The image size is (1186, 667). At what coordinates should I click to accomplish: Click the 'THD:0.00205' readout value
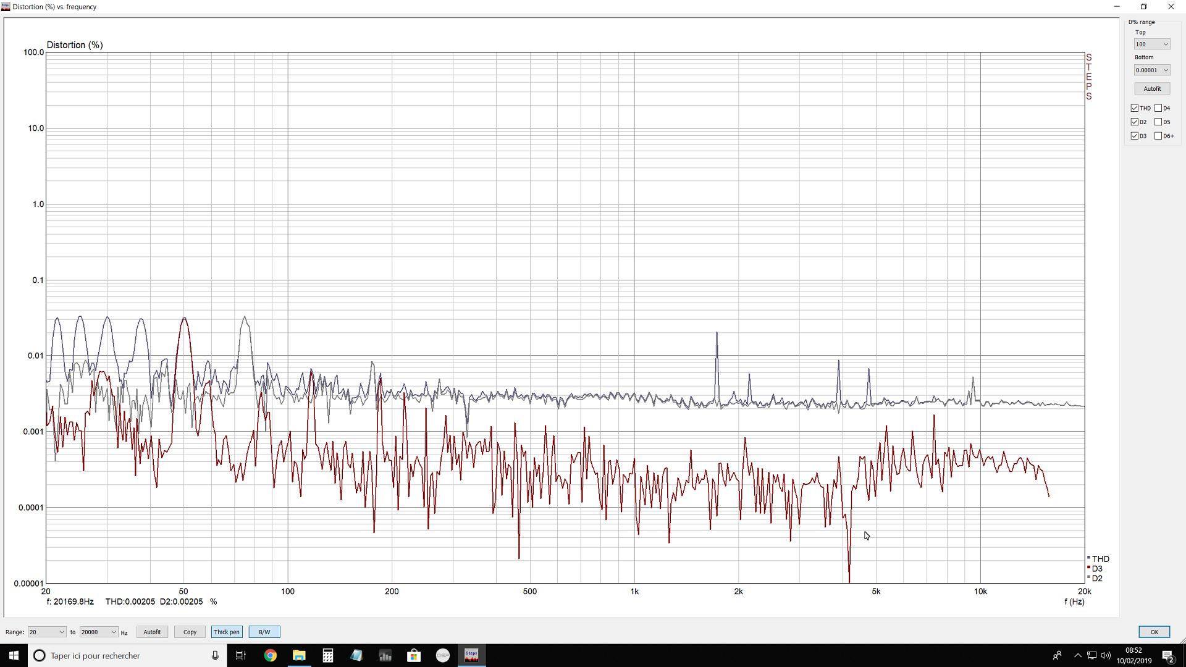130,602
